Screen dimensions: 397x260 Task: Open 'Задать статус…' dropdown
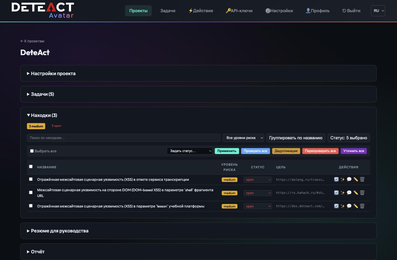(190, 151)
